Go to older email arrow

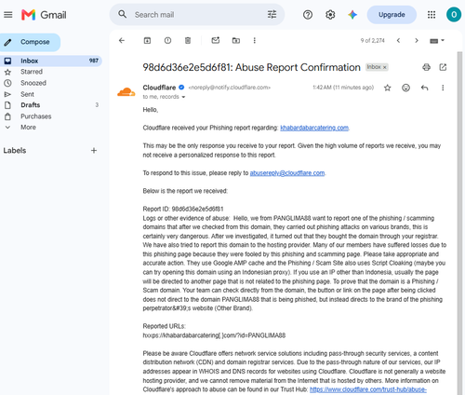pos(417,41)
